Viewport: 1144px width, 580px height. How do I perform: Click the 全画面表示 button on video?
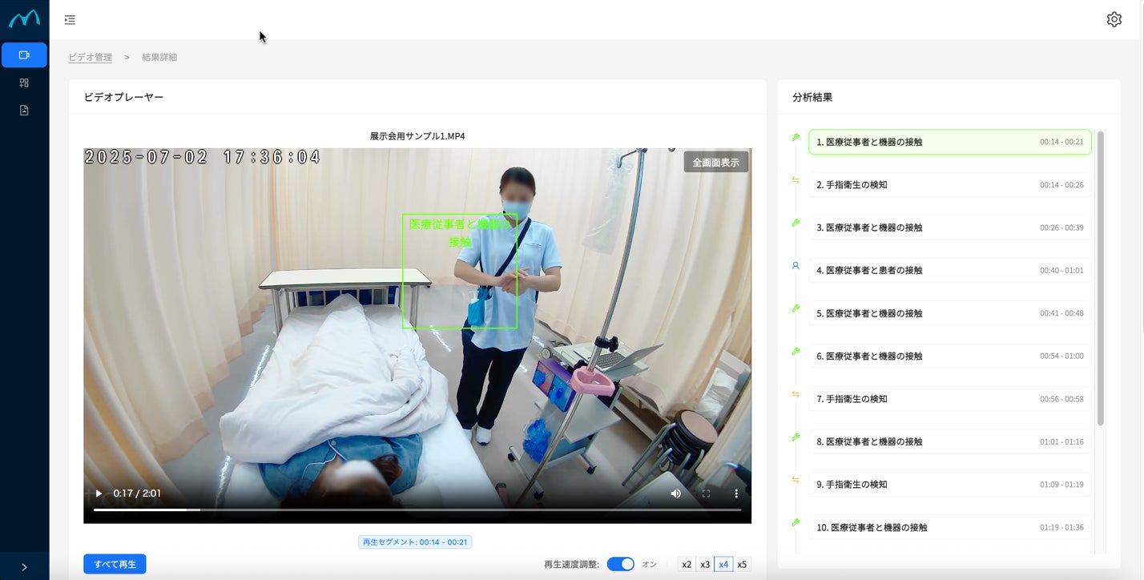[716, 162]
